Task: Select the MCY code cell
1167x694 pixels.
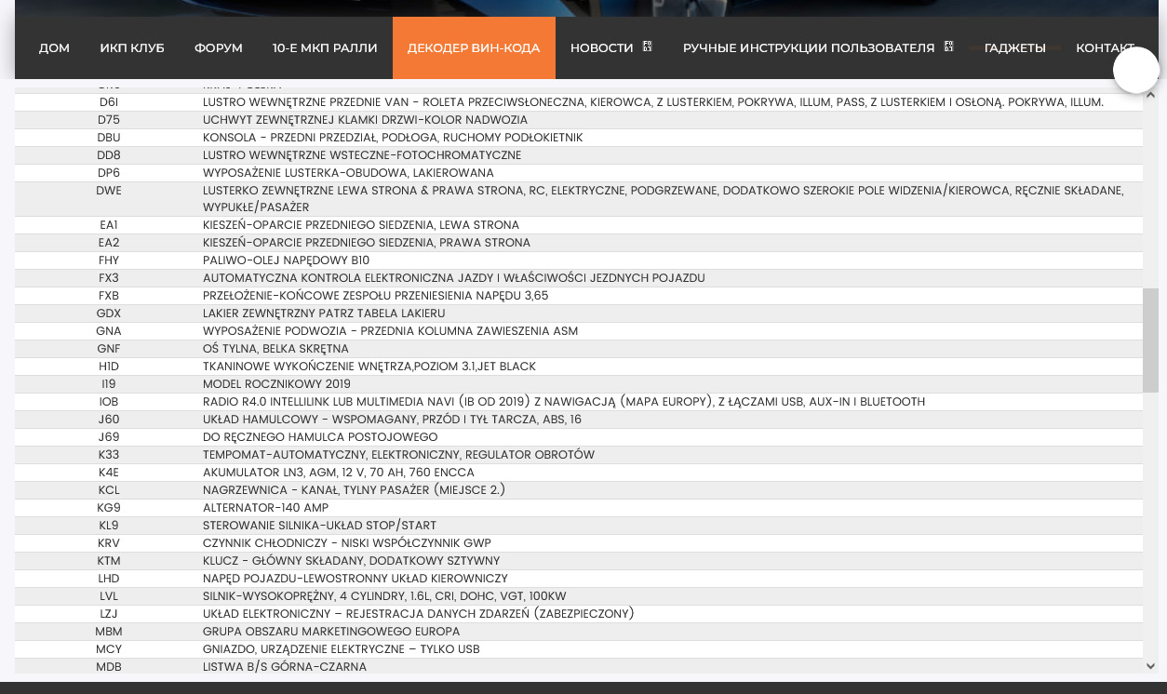Action: pos(109,649)
